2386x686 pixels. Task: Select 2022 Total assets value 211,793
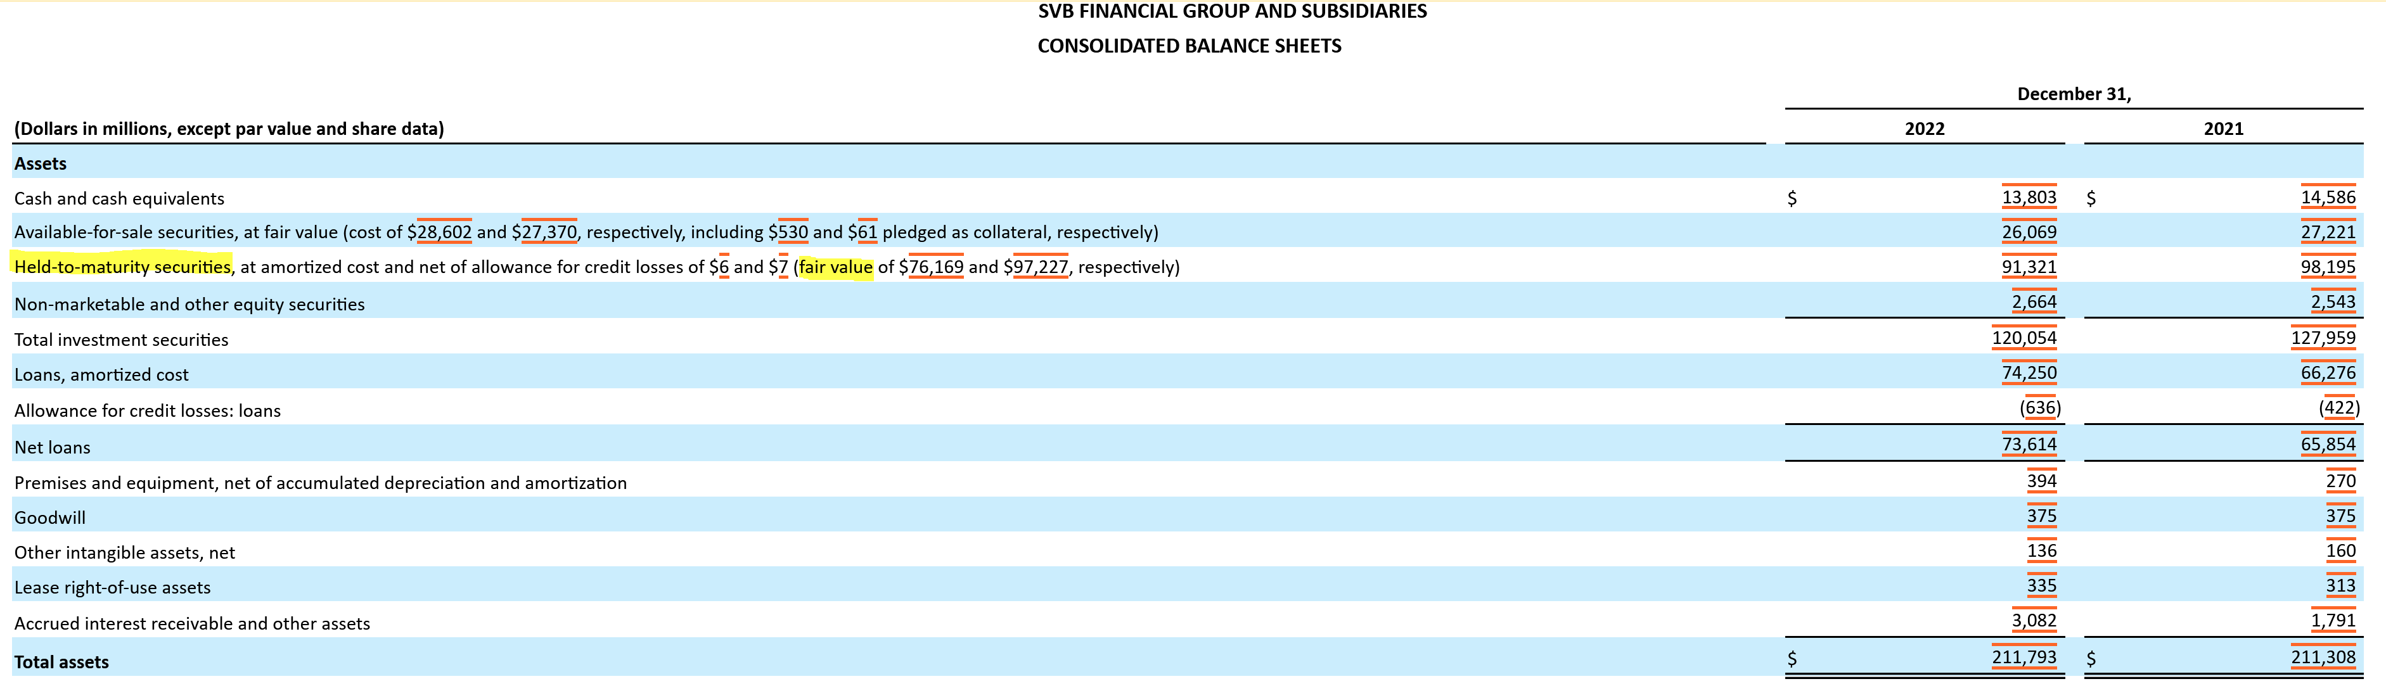pos(2024,657)
